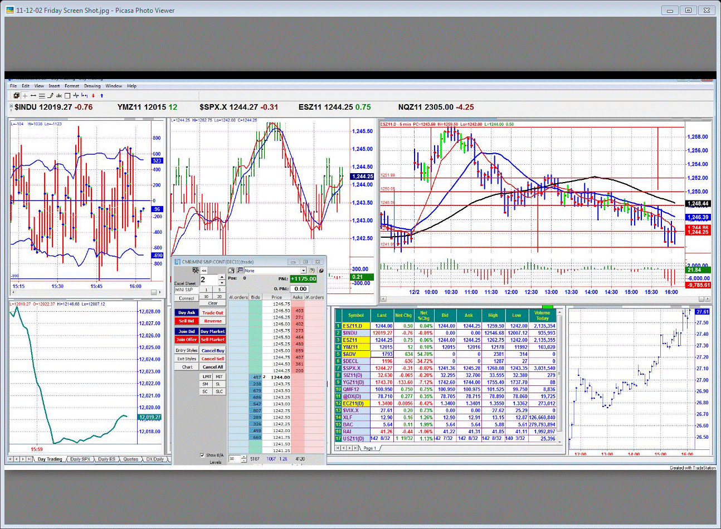Viewport: 721px width, 529px height.
Task: Click the Reverse position button
Action: (213, 321)
